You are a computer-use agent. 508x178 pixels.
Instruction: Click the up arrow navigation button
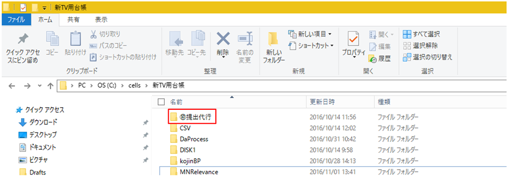click(50, 86)
